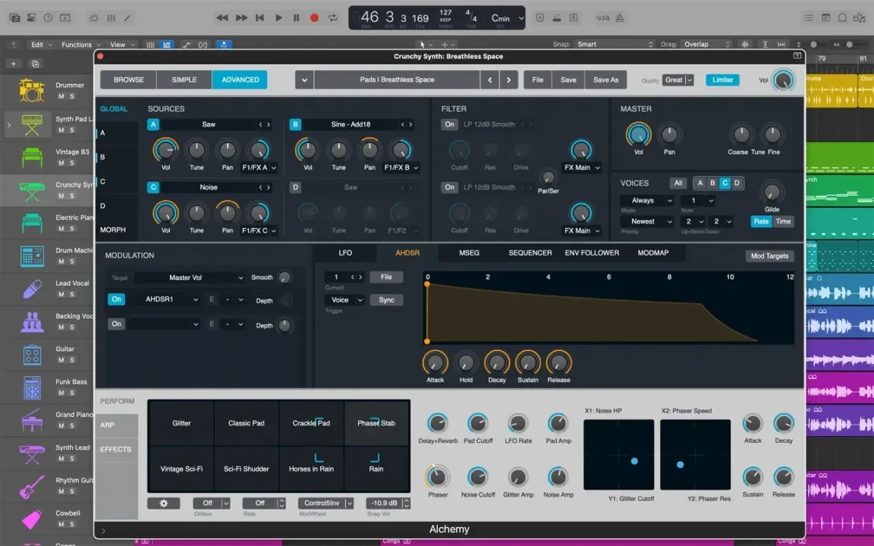Toggle AHDSR1 modulation On button

click(x=116, y=300)
